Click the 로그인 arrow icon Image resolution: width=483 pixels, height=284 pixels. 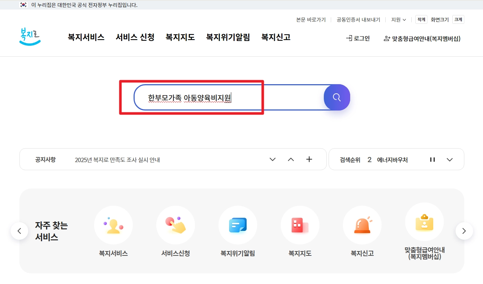(x=348, y=38)
